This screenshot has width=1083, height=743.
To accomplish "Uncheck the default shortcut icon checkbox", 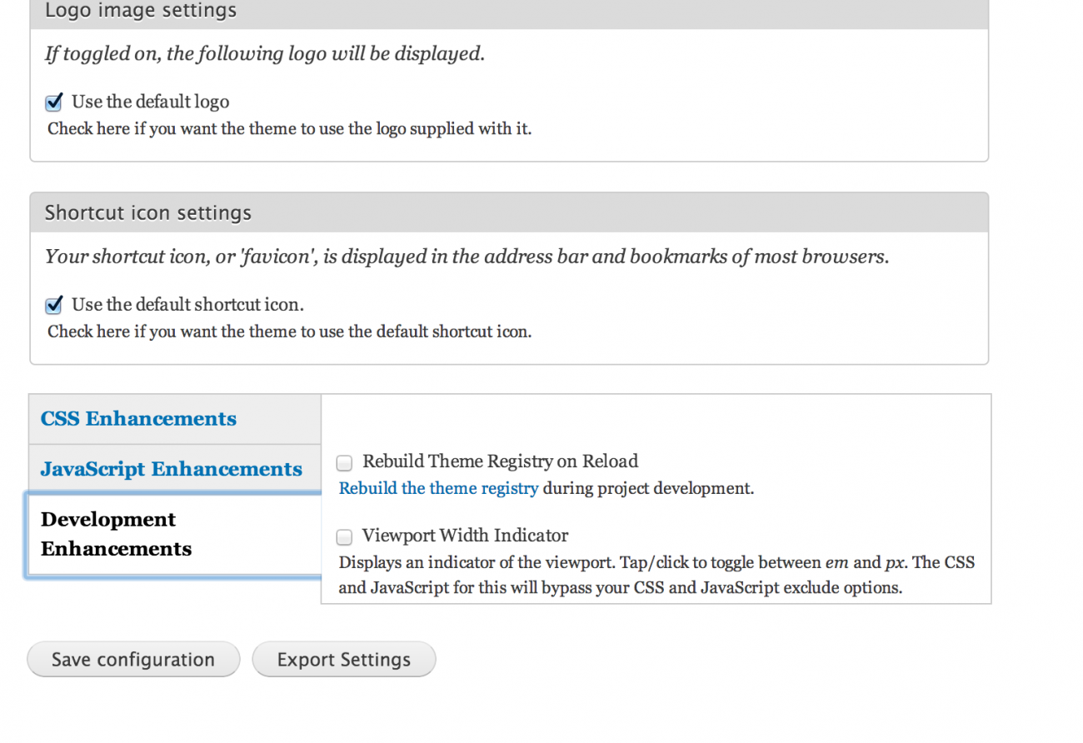I will coord(54,305).
